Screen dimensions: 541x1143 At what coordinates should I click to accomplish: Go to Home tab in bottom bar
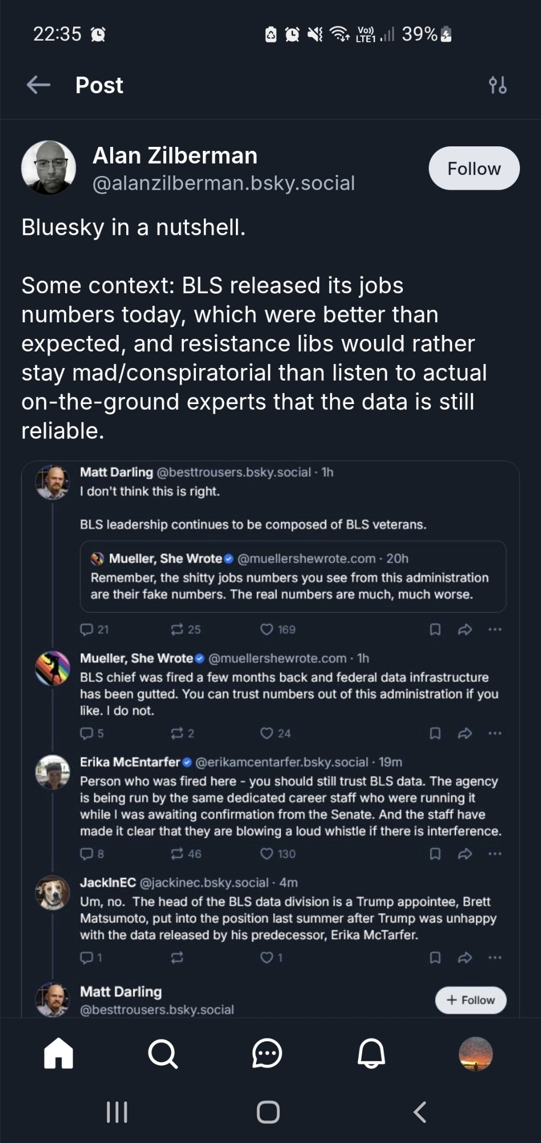coord(59,1053)
